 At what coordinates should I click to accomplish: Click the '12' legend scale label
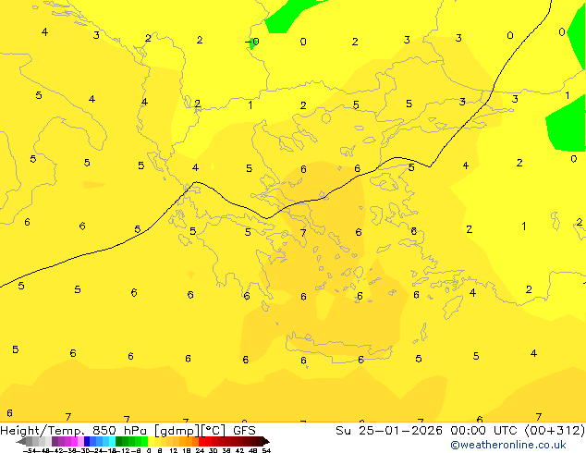[173, 450]
